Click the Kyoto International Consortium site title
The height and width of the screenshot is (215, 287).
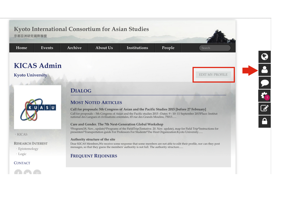pos(81,29)
